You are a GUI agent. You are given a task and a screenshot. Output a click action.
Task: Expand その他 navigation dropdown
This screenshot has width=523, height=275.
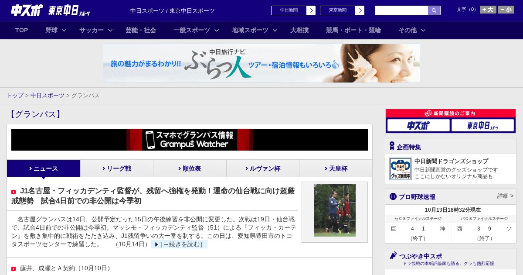click(412, 30)
